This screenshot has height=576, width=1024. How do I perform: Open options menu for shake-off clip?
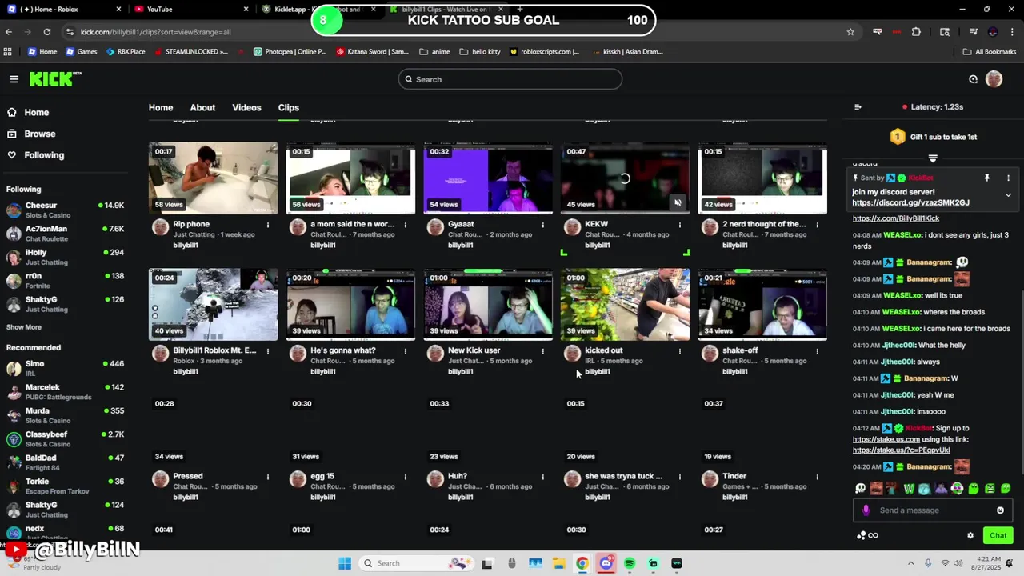817,351
